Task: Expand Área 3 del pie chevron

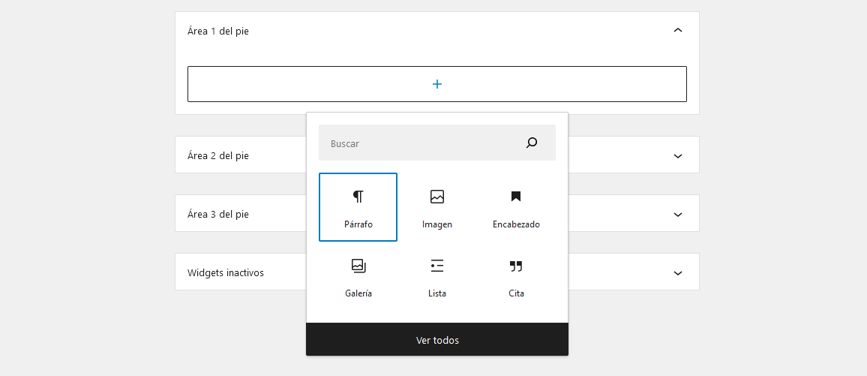Action: point(678,215)
